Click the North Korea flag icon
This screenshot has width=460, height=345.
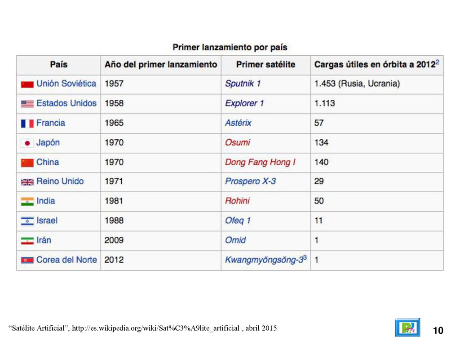27,260
